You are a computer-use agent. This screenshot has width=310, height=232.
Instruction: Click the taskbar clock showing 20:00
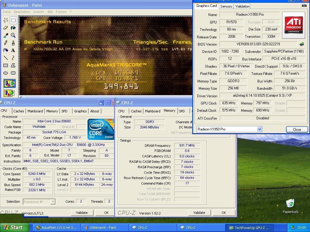click(302, 227)
